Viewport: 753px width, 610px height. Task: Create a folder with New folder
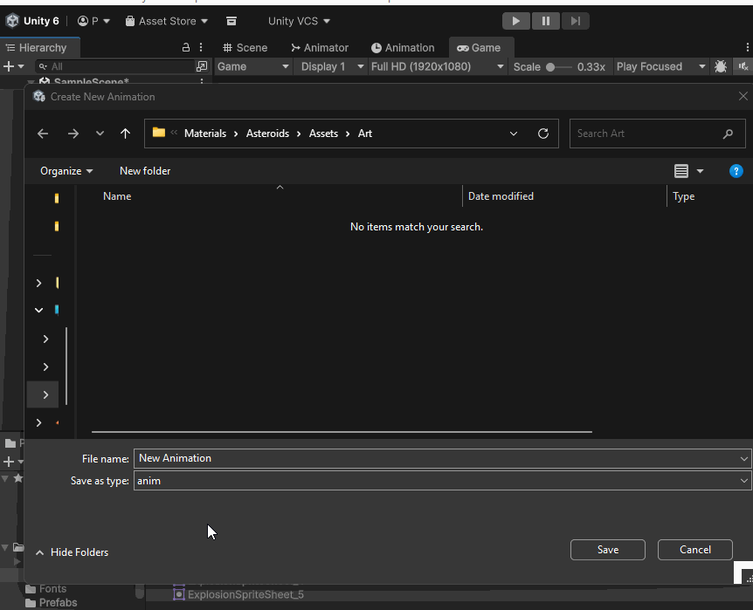pyautogui.click(x=145, y=171)
